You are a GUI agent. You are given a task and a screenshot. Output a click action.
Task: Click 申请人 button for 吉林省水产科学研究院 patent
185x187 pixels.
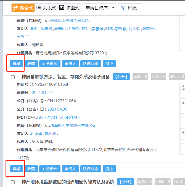[x=70, y=64]
